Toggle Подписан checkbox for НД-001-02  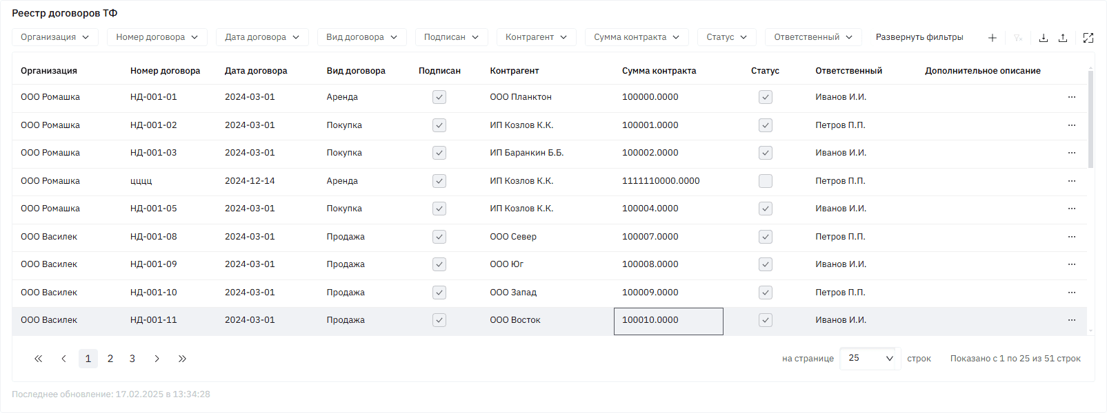(x=439, y=125)
